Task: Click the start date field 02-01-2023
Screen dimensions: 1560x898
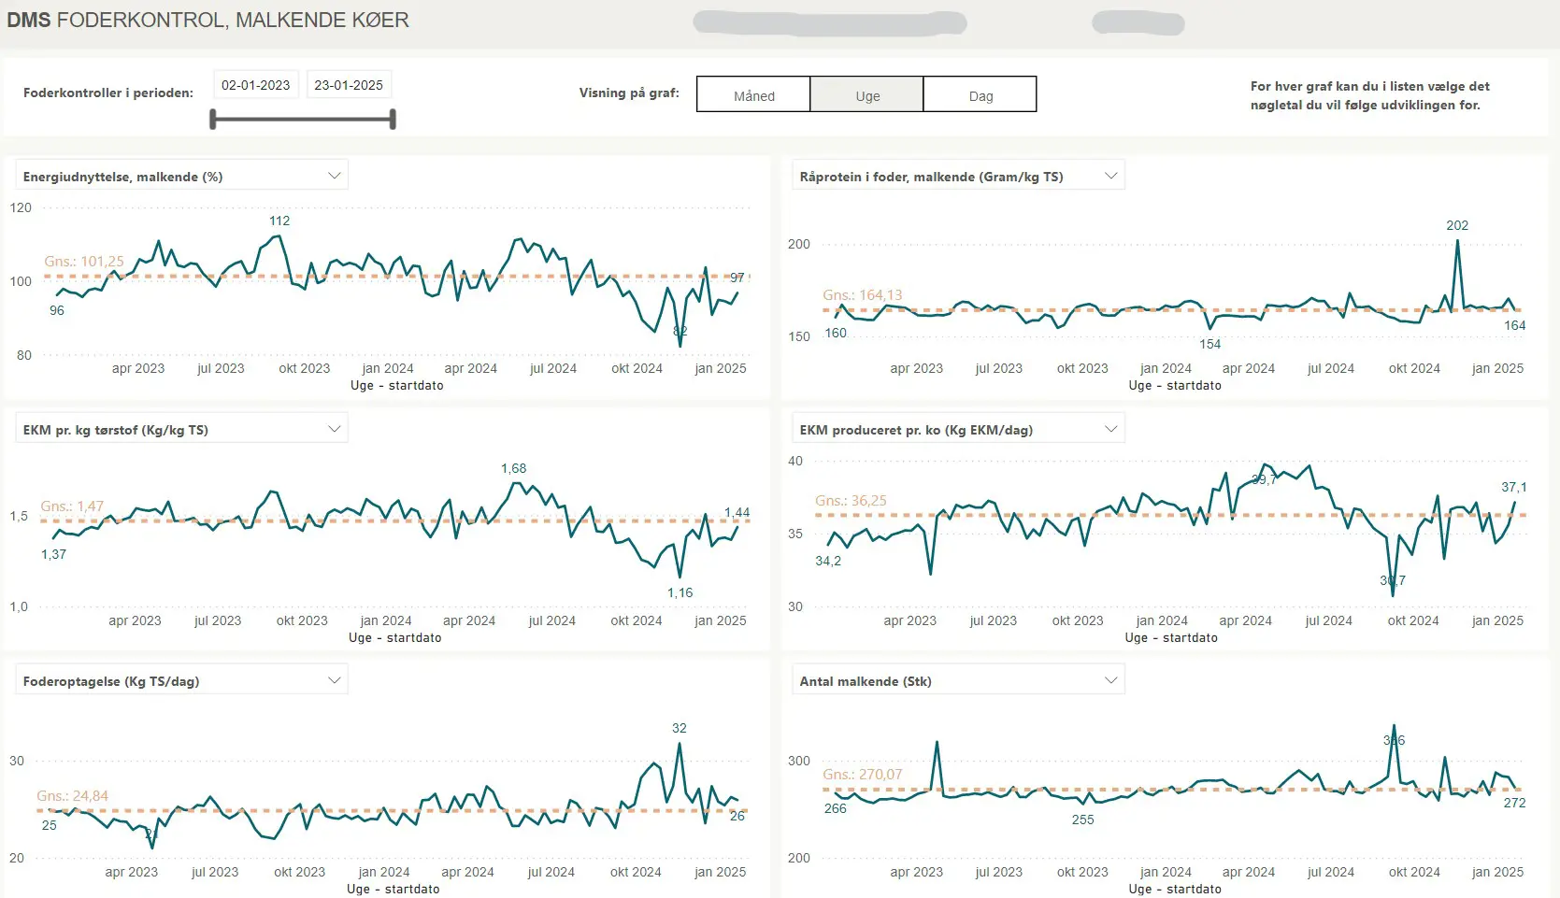Action: coord(255,85)
